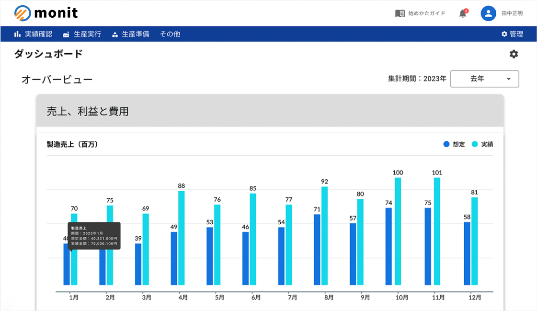The width and height of the screenshot is (537, 311).
Task: Collapse the 売上、利益と費用 section header
Action: 270,111
